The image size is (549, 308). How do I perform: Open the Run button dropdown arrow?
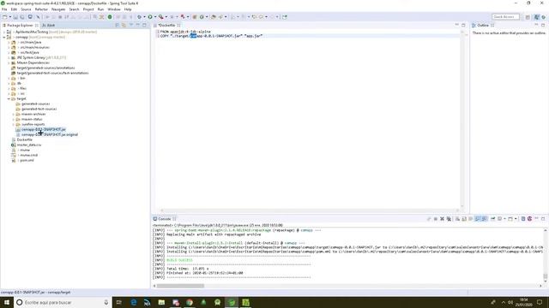(155, 17)
